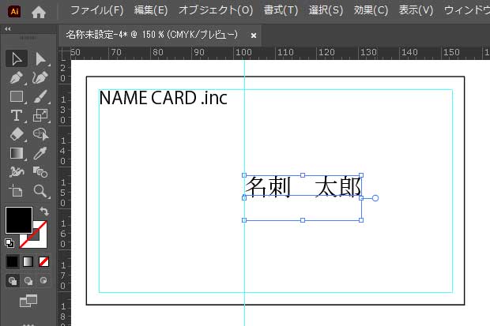Select the Warp tool
This screenshot has width=490, height=326.
pos(17,172)
